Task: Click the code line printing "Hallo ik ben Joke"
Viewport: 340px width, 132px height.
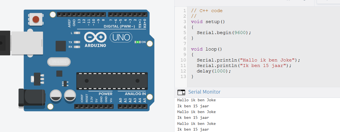Action: [x=249, y=60]
